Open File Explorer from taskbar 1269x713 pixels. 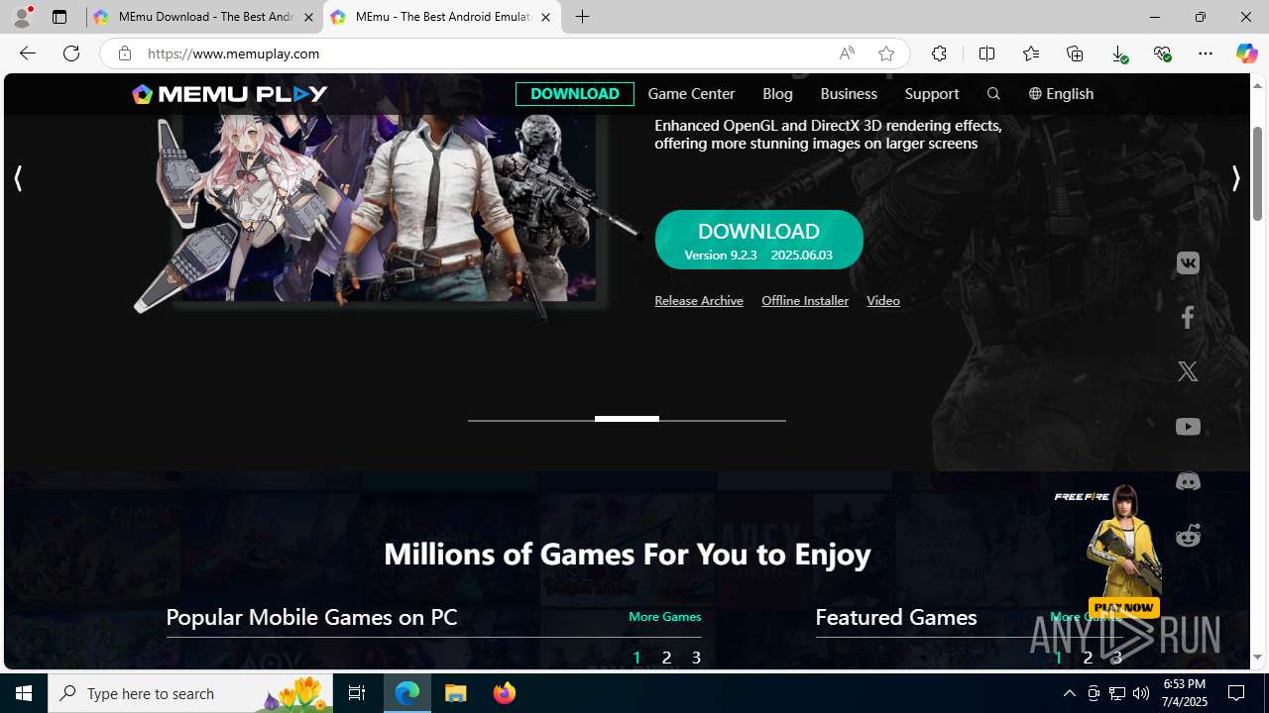(456, 693)
